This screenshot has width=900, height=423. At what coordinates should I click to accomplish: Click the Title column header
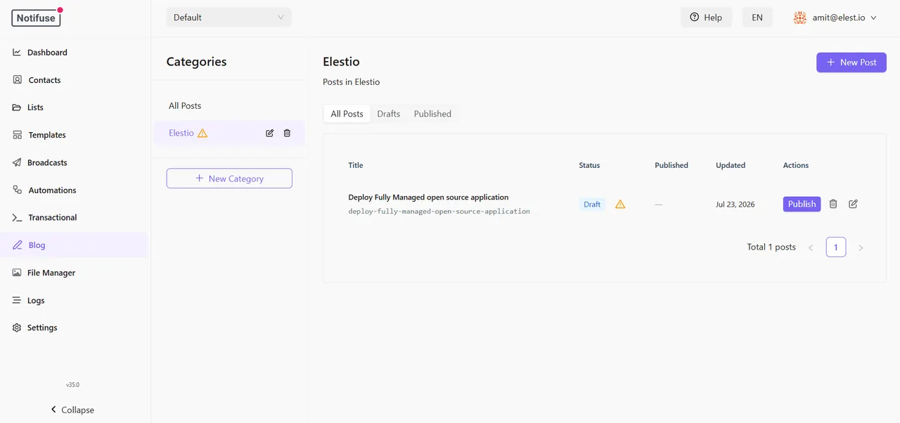pyautogui.click(x=356, y=165)
